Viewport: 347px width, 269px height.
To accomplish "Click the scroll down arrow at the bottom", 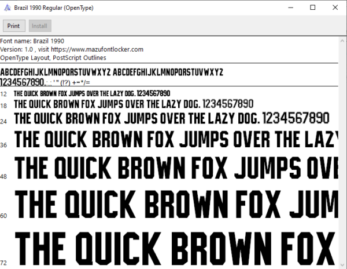I will (x=342, y=265).
